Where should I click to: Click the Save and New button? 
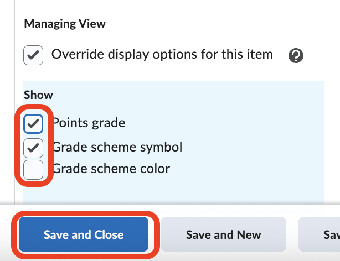click(223, 234)
